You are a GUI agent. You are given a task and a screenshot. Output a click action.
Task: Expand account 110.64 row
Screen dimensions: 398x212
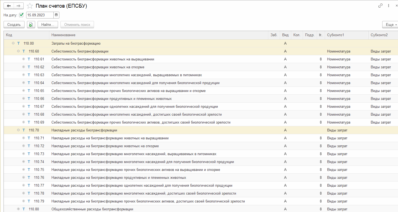point(23,83)
